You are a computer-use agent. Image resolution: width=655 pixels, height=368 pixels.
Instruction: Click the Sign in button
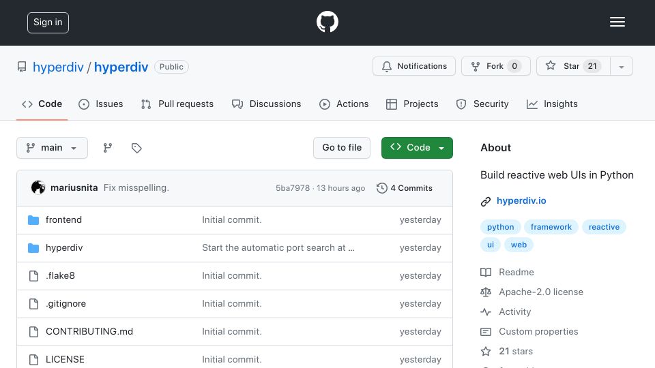click(48, 22)
